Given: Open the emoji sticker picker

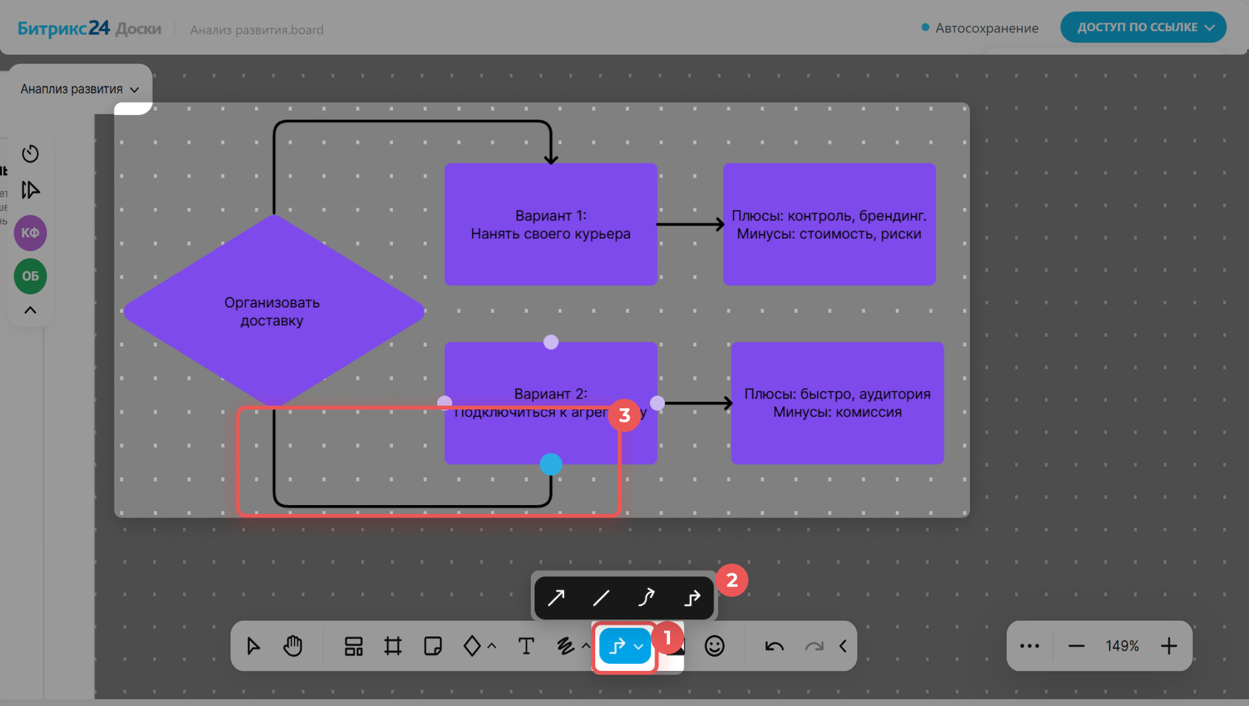Looking at the screenshot, I should [x=714, y=646].
